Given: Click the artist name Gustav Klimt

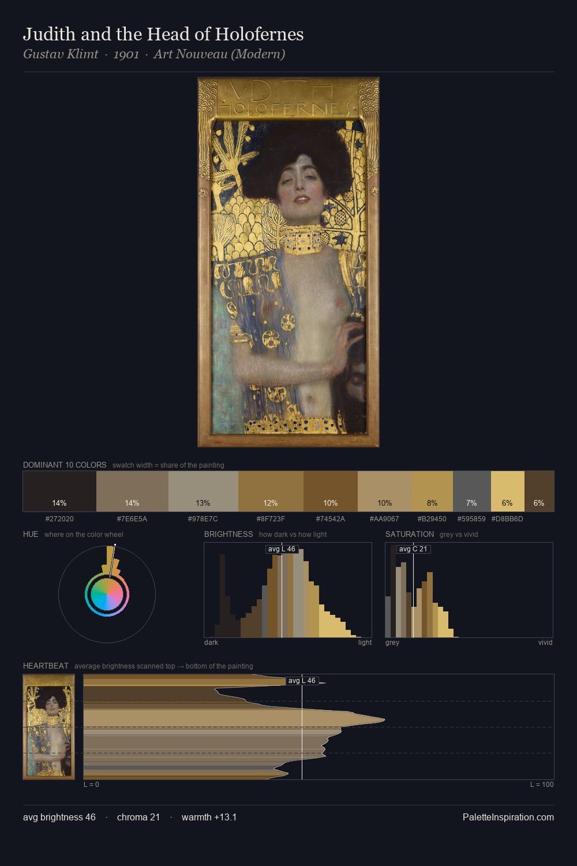Looking at the screenshot, I should click(61, 54).
